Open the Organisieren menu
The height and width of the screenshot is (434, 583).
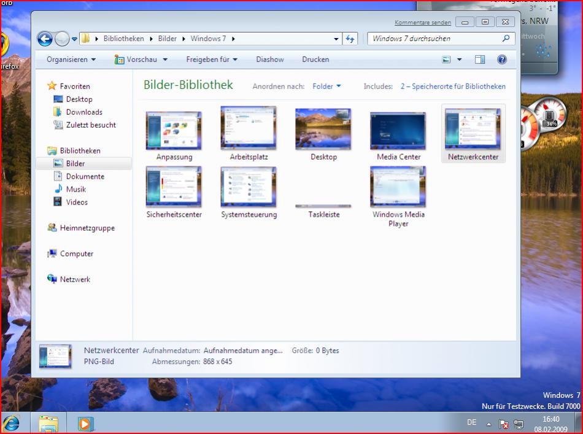(71, 60)
